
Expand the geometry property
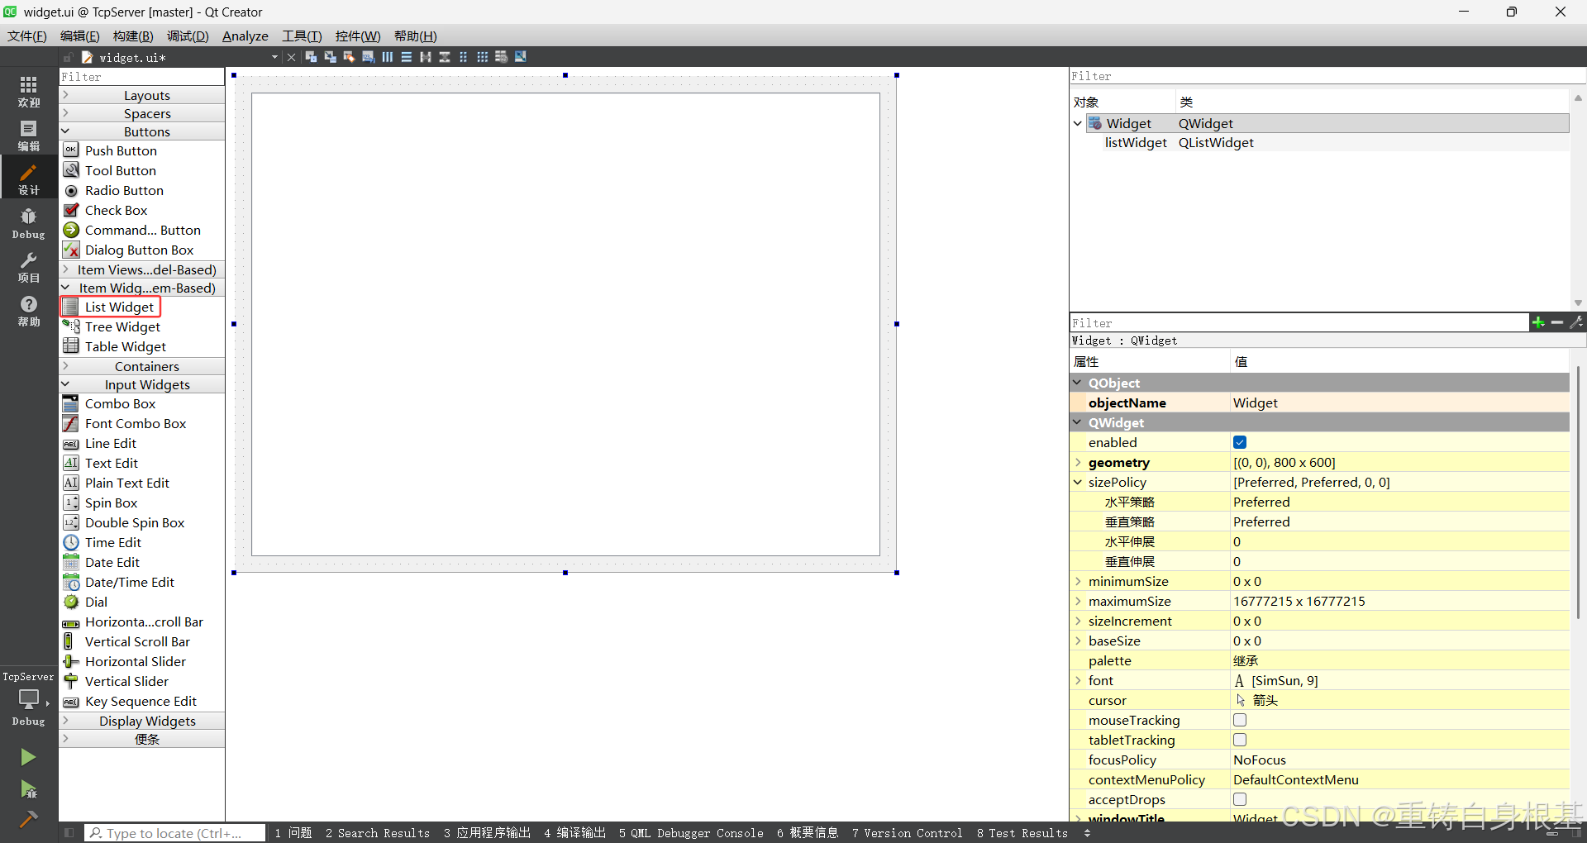(1078, 462)
